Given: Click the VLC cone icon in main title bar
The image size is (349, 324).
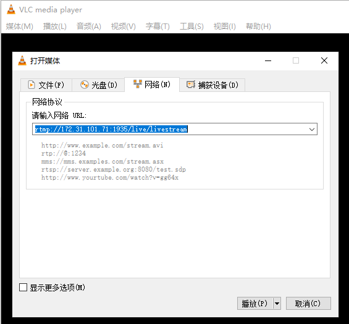Looking at the screenshot, I should [11, 9].
